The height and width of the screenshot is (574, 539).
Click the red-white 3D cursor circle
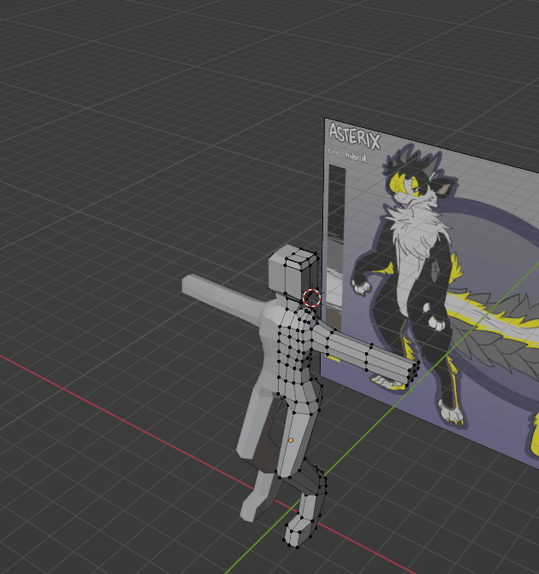point(311,298)
